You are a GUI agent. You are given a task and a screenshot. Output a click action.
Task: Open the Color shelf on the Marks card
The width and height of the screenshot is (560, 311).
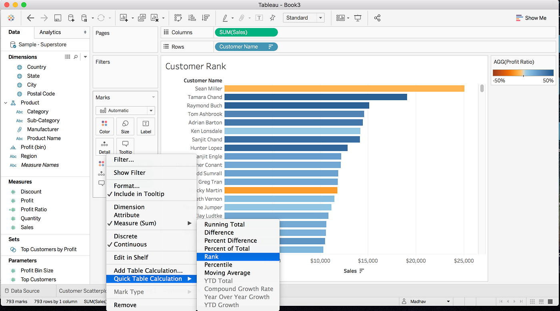(104, 126)
